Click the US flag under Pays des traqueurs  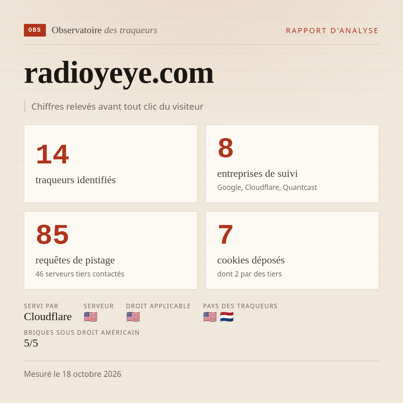tap(210, 317)
